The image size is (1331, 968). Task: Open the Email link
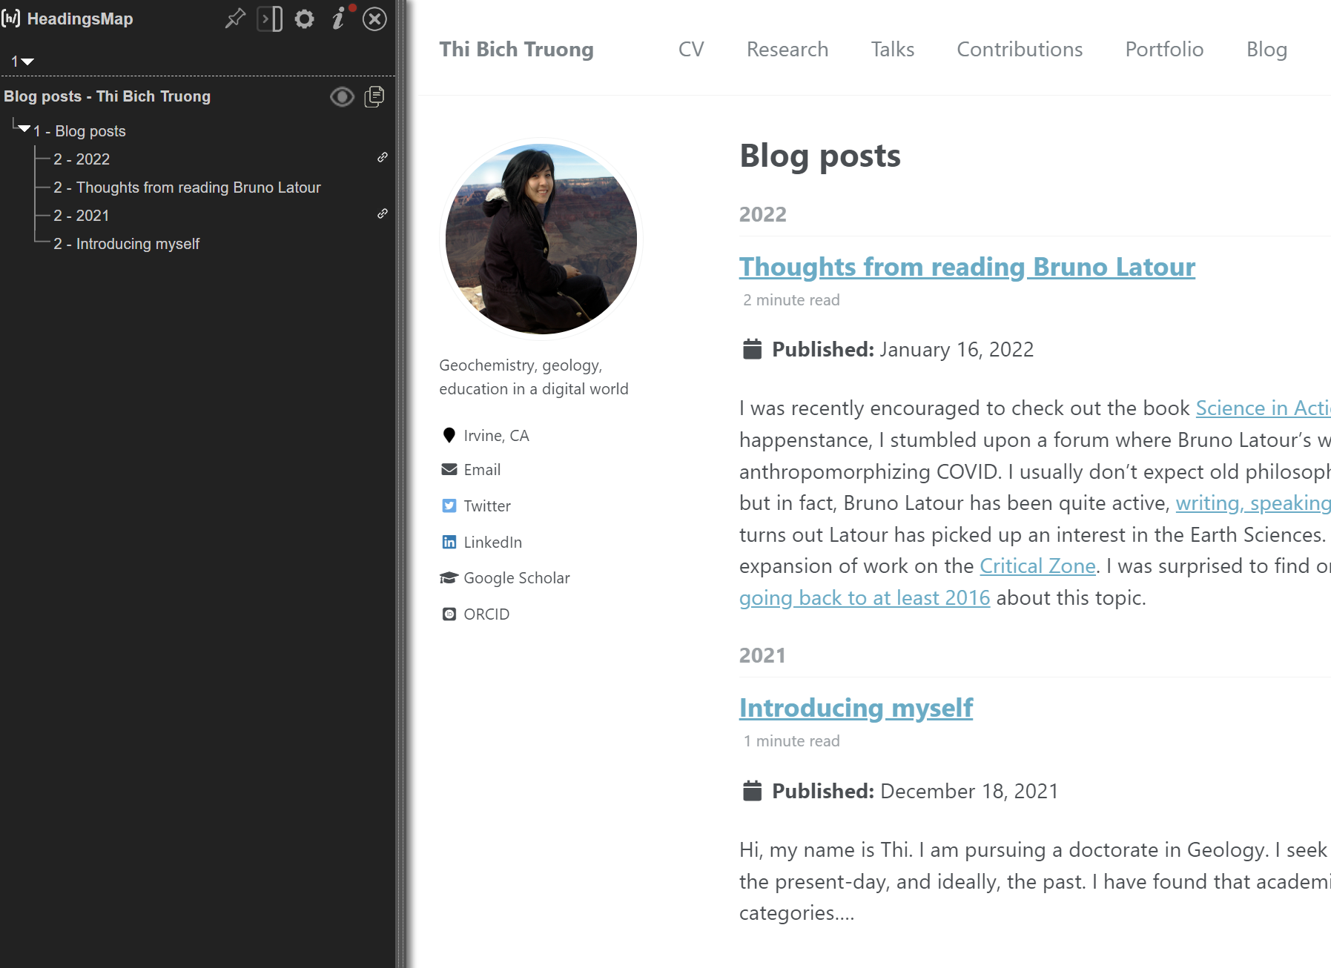pyautogui.click(x=482, y=470)
